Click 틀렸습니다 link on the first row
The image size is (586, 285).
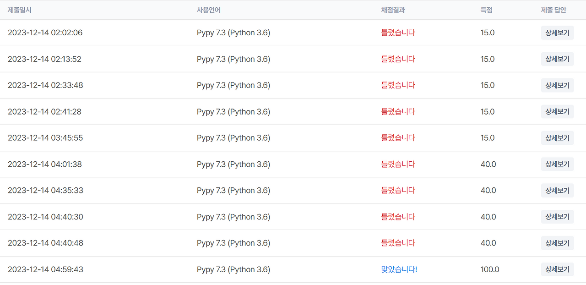pos(398,33)
